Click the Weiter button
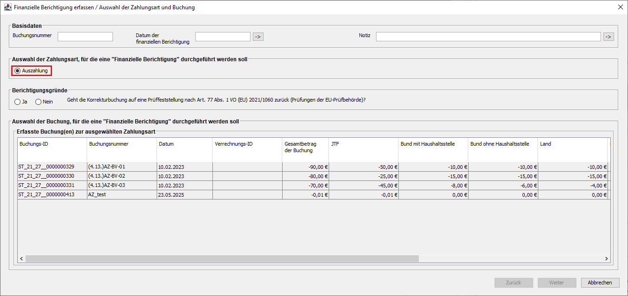 [556, 283]
